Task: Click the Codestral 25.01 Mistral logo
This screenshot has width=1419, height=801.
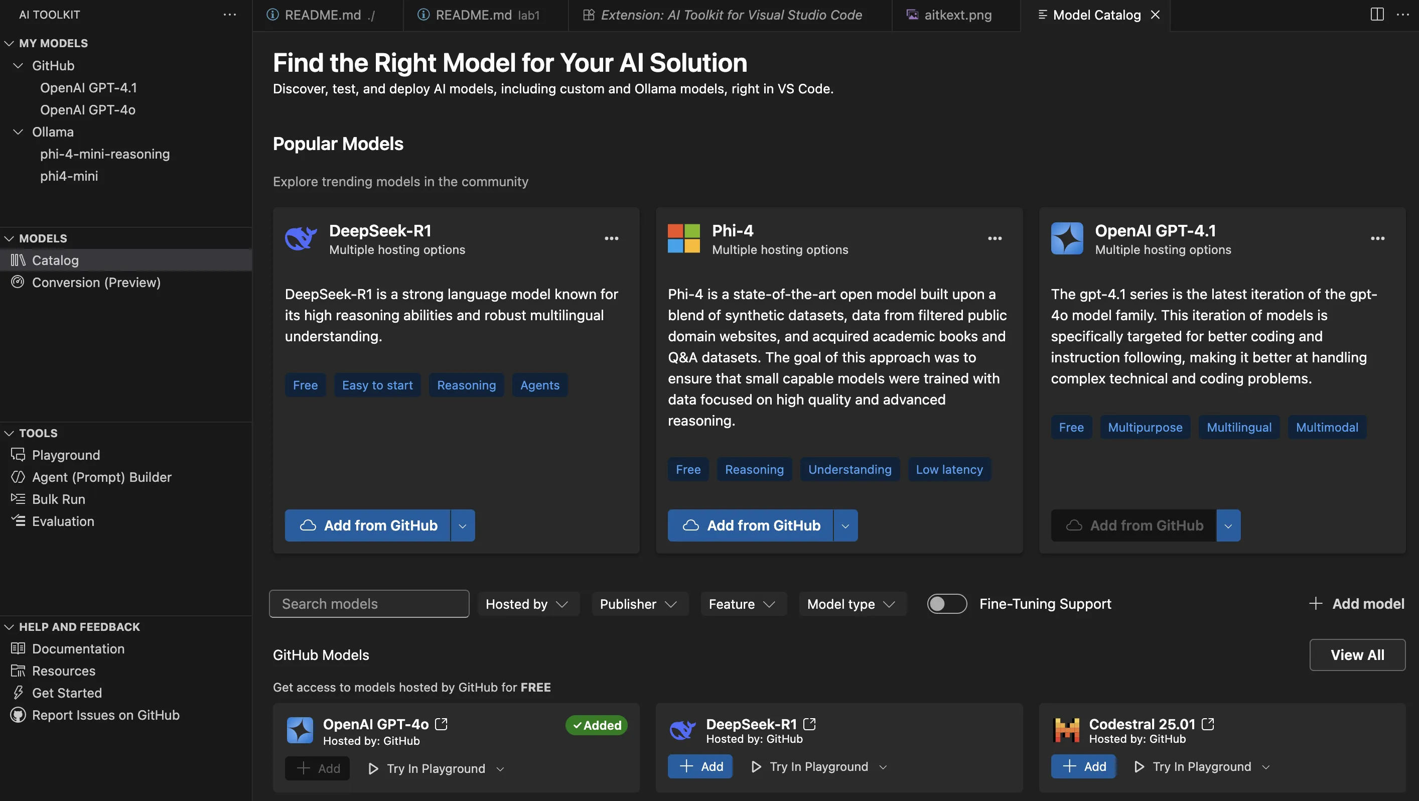Action: coord(1066,730)
